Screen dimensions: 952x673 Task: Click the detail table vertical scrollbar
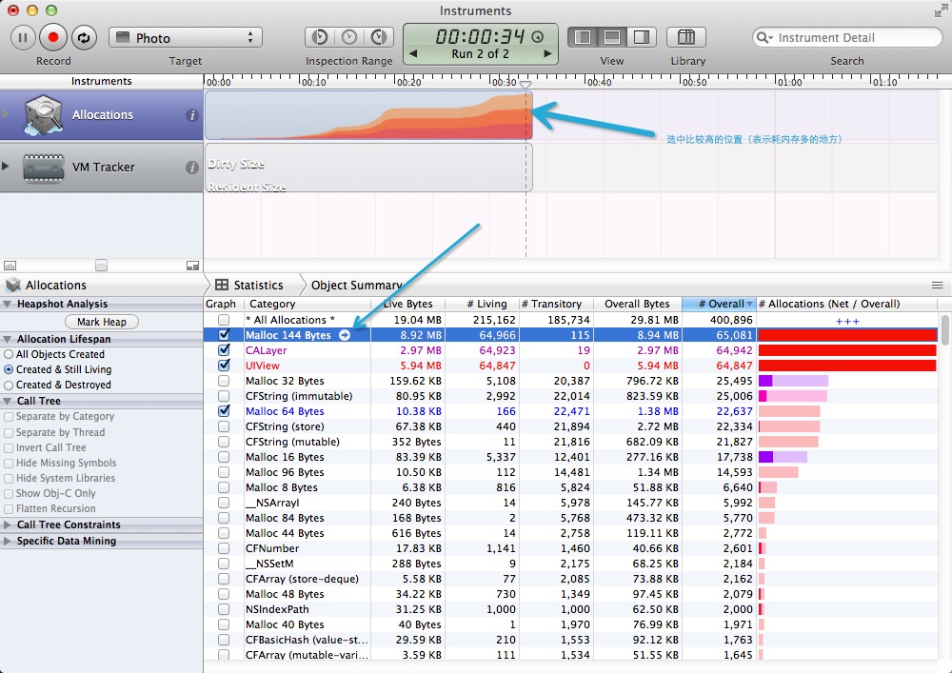(944, 330)
